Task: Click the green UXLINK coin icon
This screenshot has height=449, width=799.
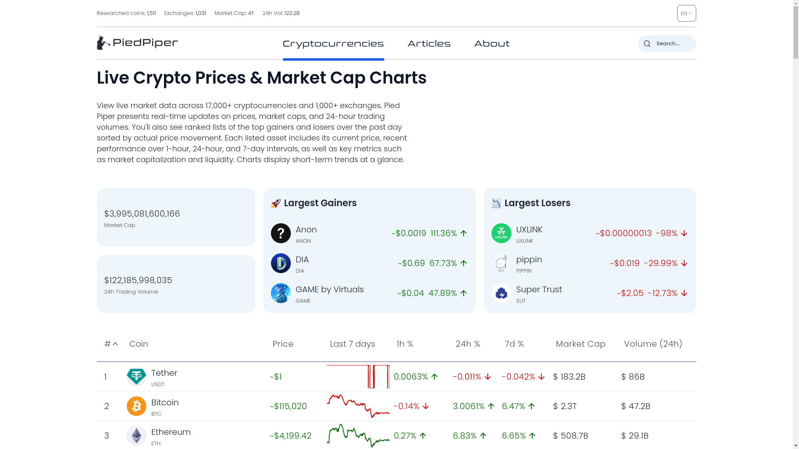Action: coord(501,233)
